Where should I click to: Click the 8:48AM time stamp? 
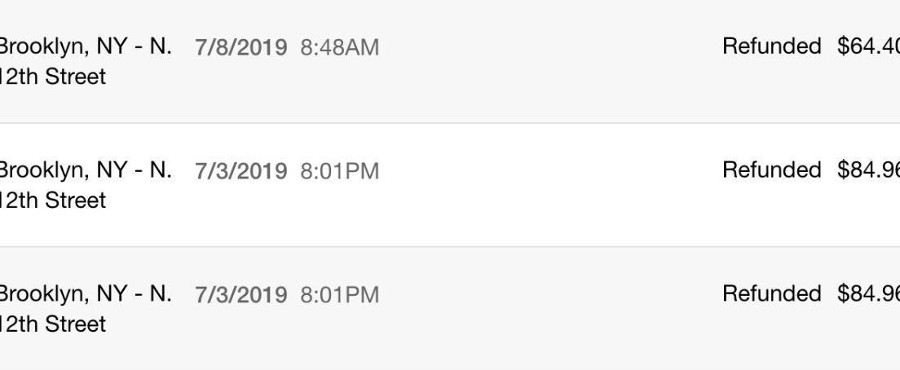pyautogui.click(x=340, y=47)
